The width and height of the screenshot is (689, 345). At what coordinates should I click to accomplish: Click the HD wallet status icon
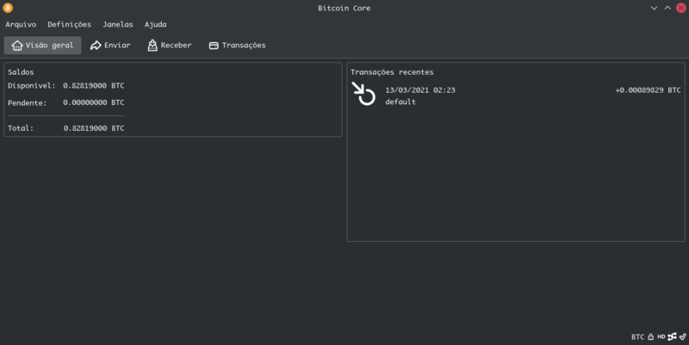pyautogui.click(x=661, y=336)
